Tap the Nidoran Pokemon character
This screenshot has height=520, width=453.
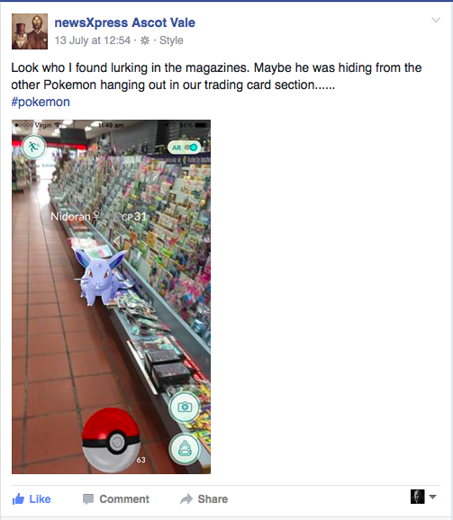pyautogui.click(x=102, y=276)
